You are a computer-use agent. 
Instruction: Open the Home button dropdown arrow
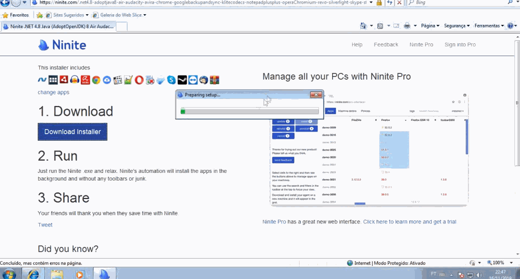pyautogui.click(x=372, y=26)
